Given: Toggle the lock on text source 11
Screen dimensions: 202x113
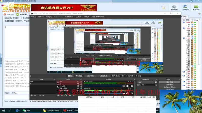Looking at the screenshot, I should click(x=81, y=82).
